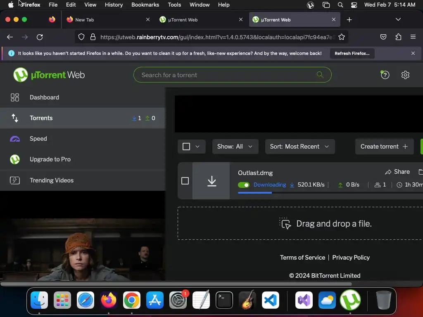
Task: Open the Show: All filter dropdown
Action: pyautogui.click(x=235, y=147)
